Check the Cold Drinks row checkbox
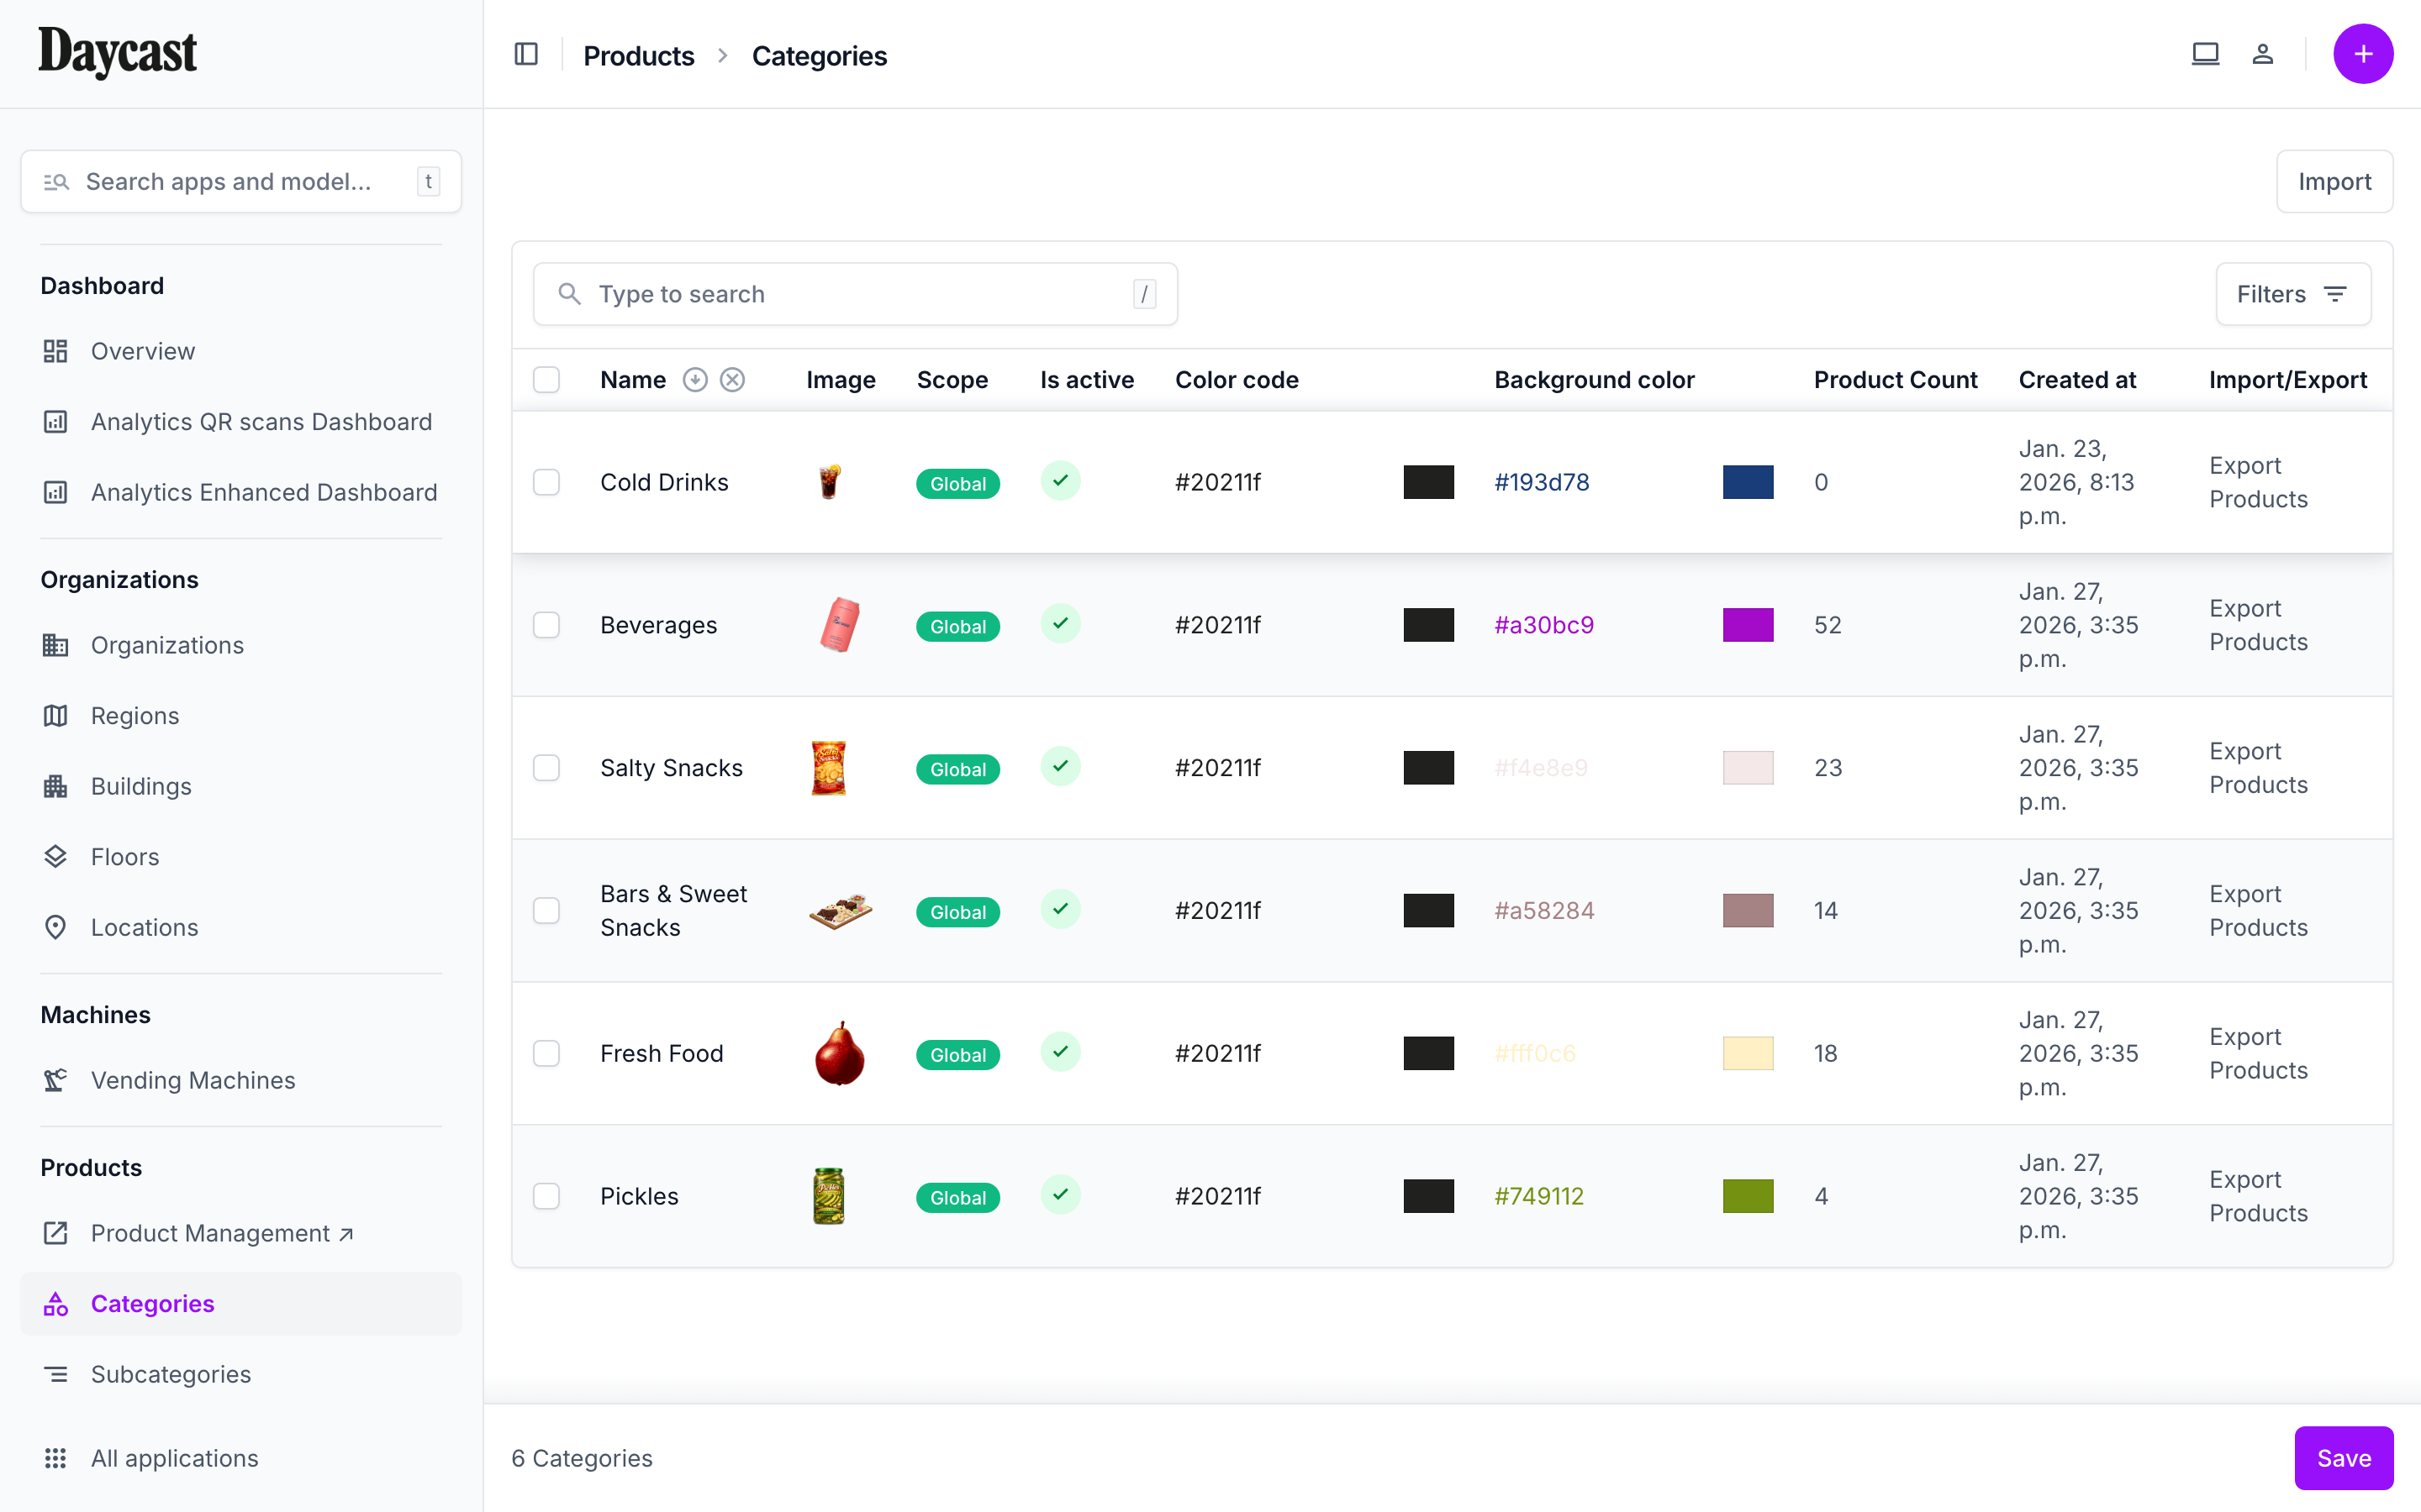2421x1512 pixels. (546, 482)
